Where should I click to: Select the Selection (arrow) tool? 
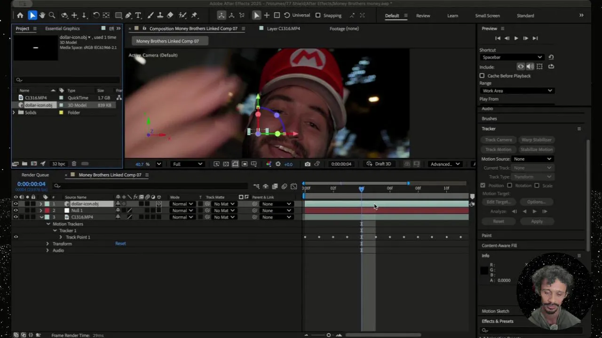pos(32,15)
